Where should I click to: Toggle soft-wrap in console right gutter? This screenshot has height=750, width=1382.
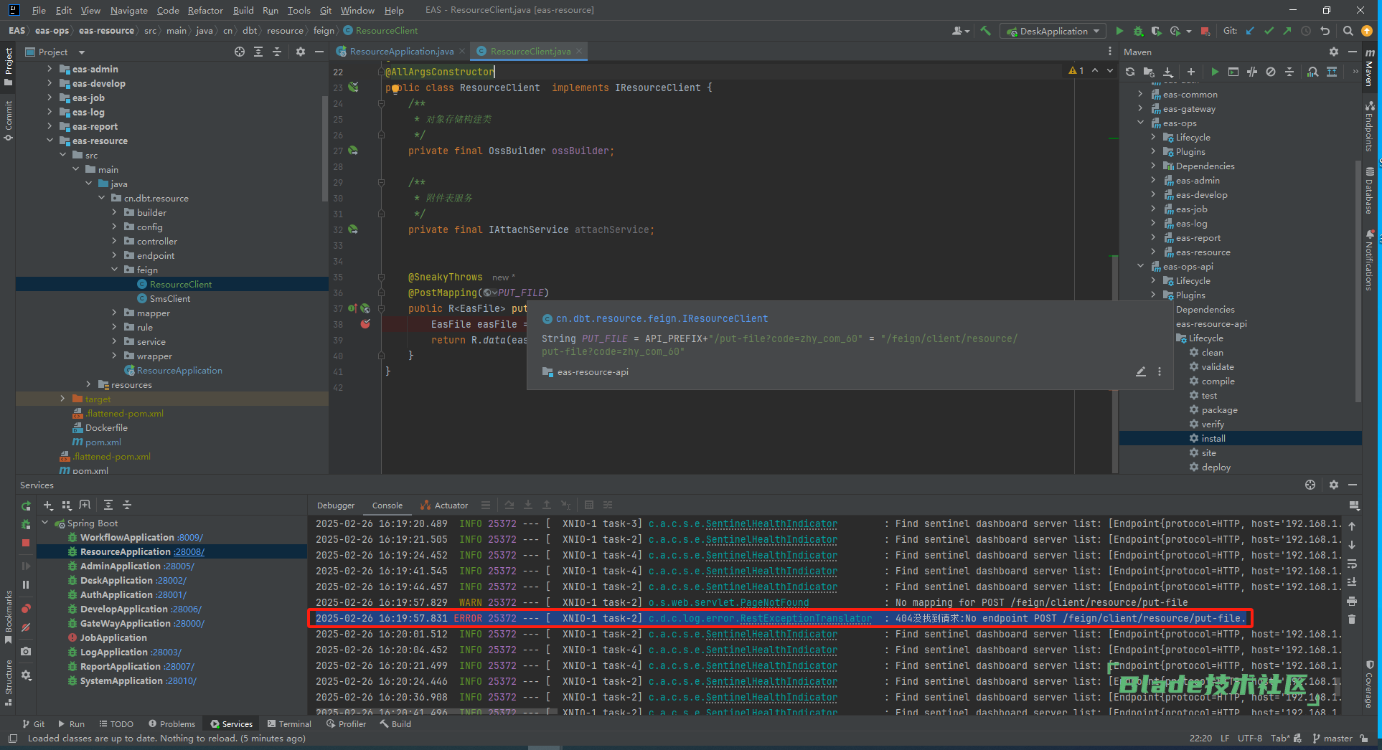(x=1352, y=564)
